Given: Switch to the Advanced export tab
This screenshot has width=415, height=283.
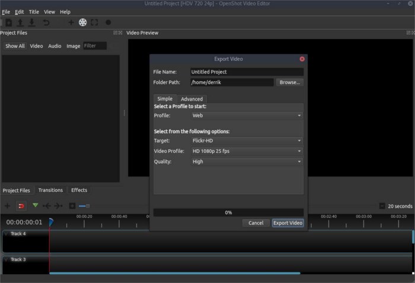Looking at the screenshot, I should (192, 99).
